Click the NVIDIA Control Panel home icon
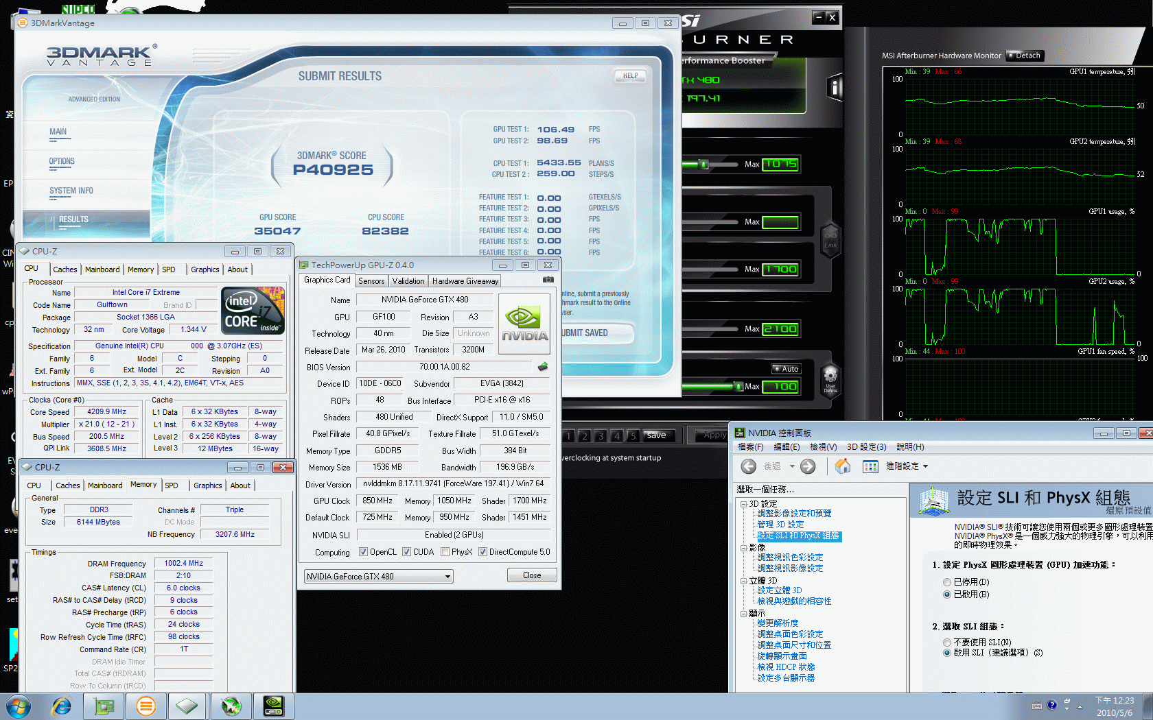 [843, 466]
